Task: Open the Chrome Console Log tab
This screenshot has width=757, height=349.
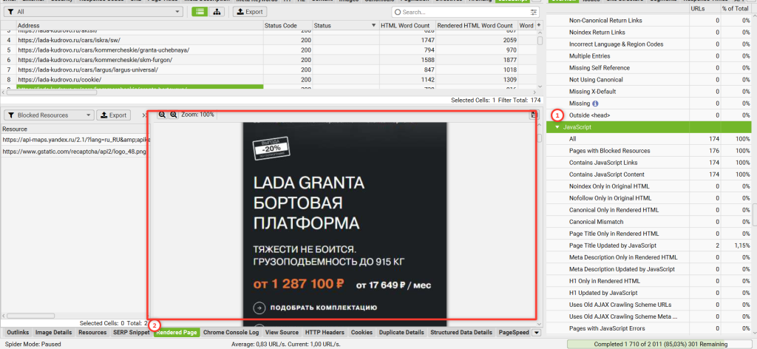Action: [231, 333]
